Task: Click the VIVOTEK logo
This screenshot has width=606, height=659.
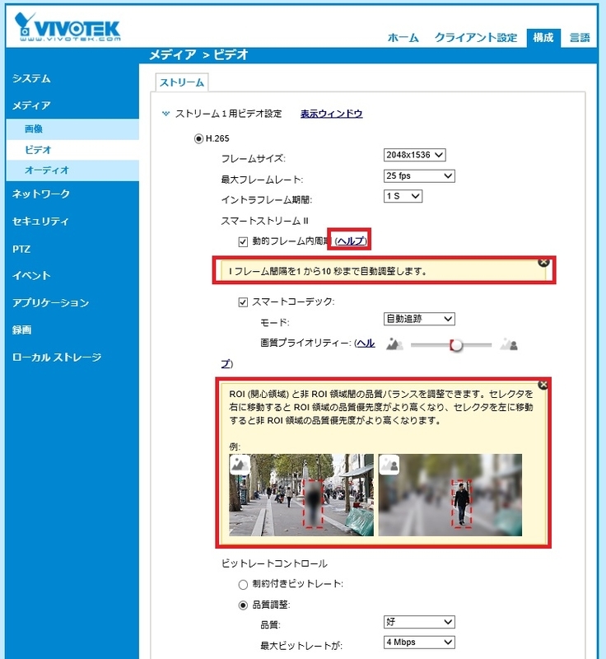Action: [68, 27]
